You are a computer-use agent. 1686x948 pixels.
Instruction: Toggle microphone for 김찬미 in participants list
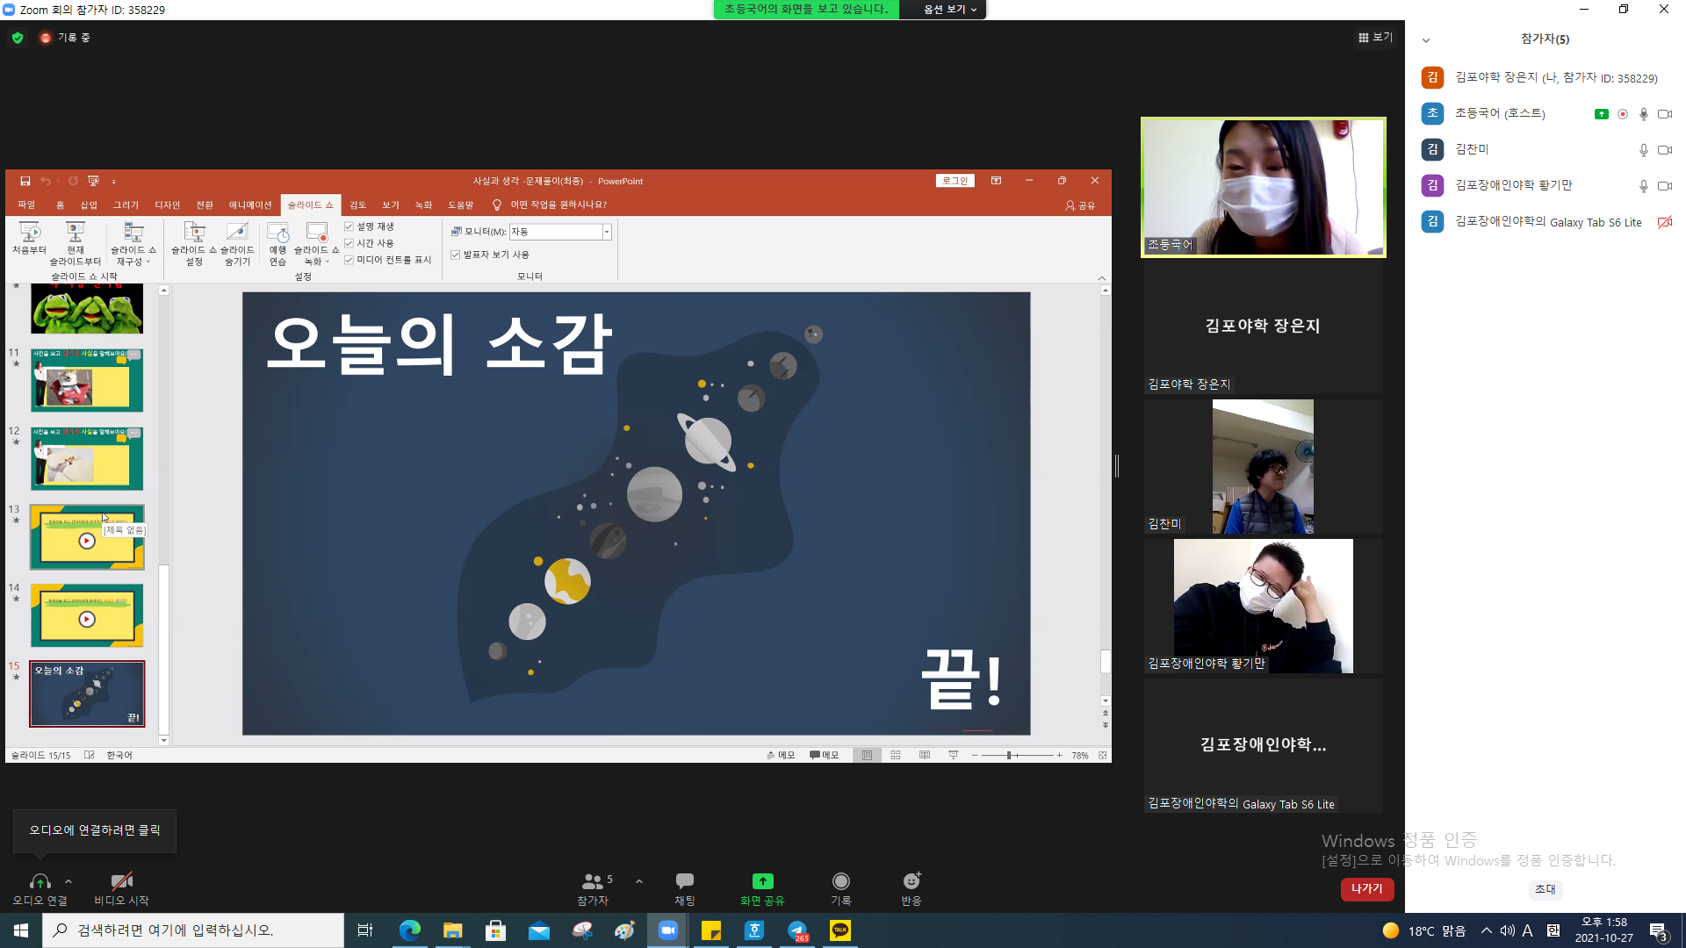[1644, 150]
